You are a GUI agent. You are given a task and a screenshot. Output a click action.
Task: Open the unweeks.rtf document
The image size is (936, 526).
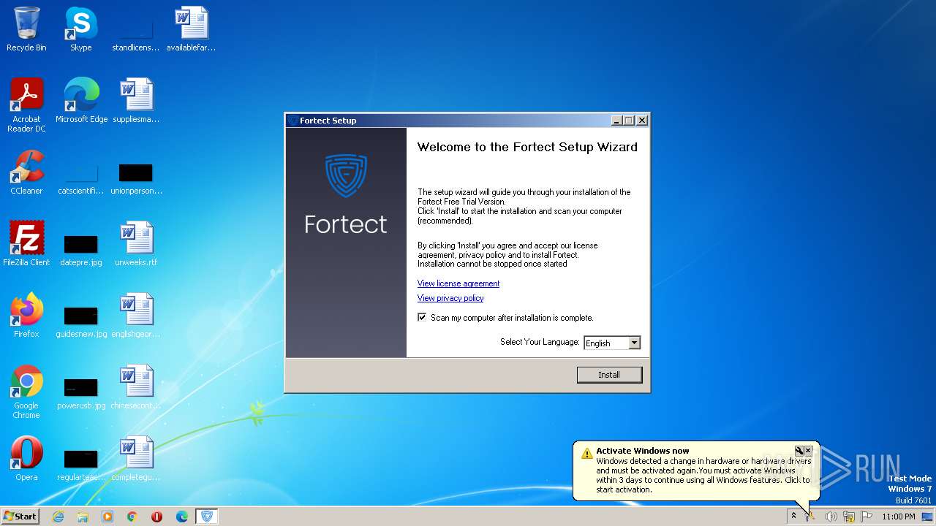tap(136, 244)
